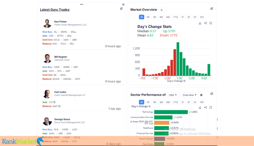This screenshot has height=146, width=254.
Task: Select 1M range in Market Overview
Action: click(154, 17)
